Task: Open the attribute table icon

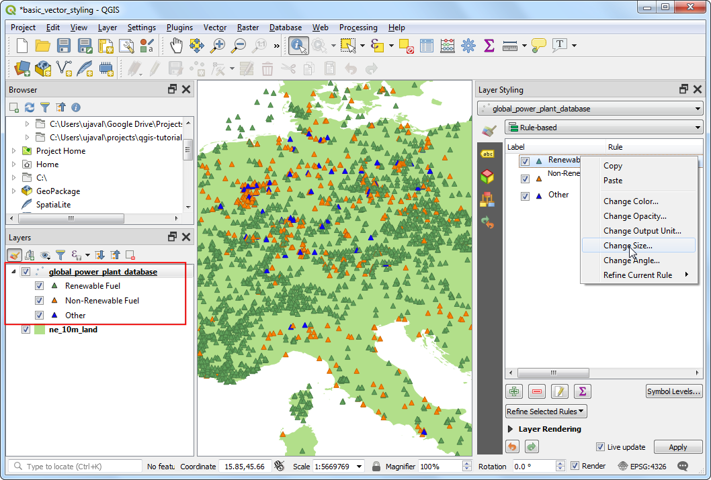Action: coord(427,46)
